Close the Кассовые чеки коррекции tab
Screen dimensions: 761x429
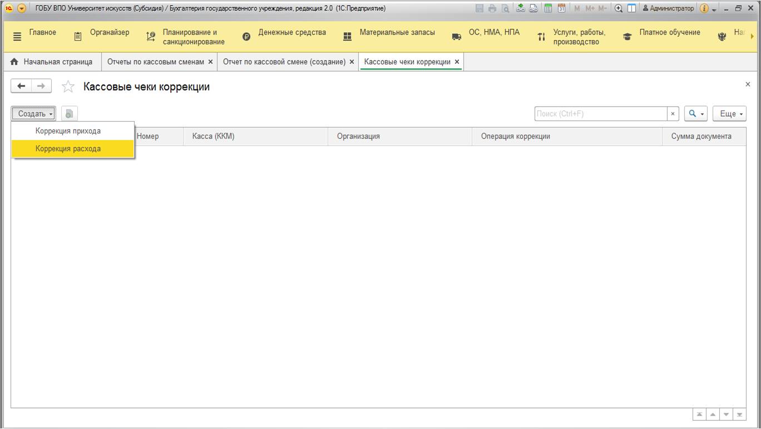click(457, 62)
